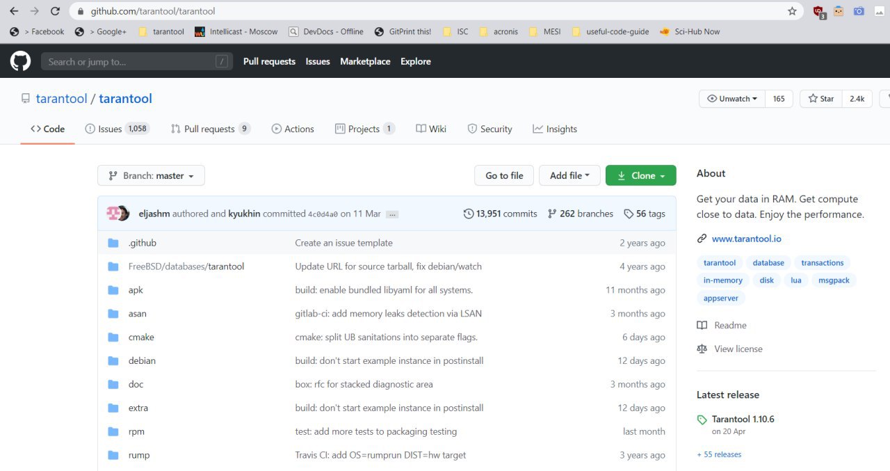890x471 pixels.
Task: Click the Star button
Action: [820, 99]
